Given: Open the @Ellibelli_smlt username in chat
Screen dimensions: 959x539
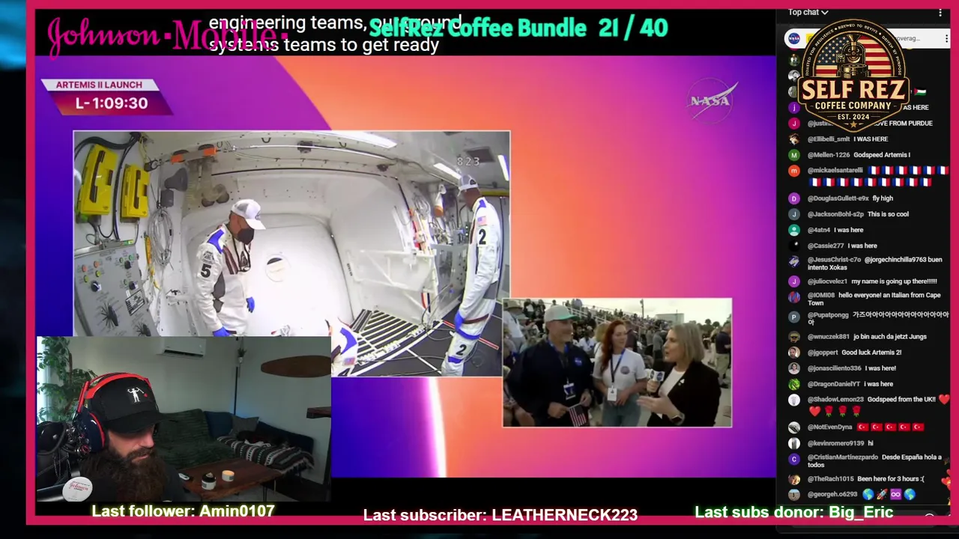Looking at the screenshot, I should pos(829,139).
